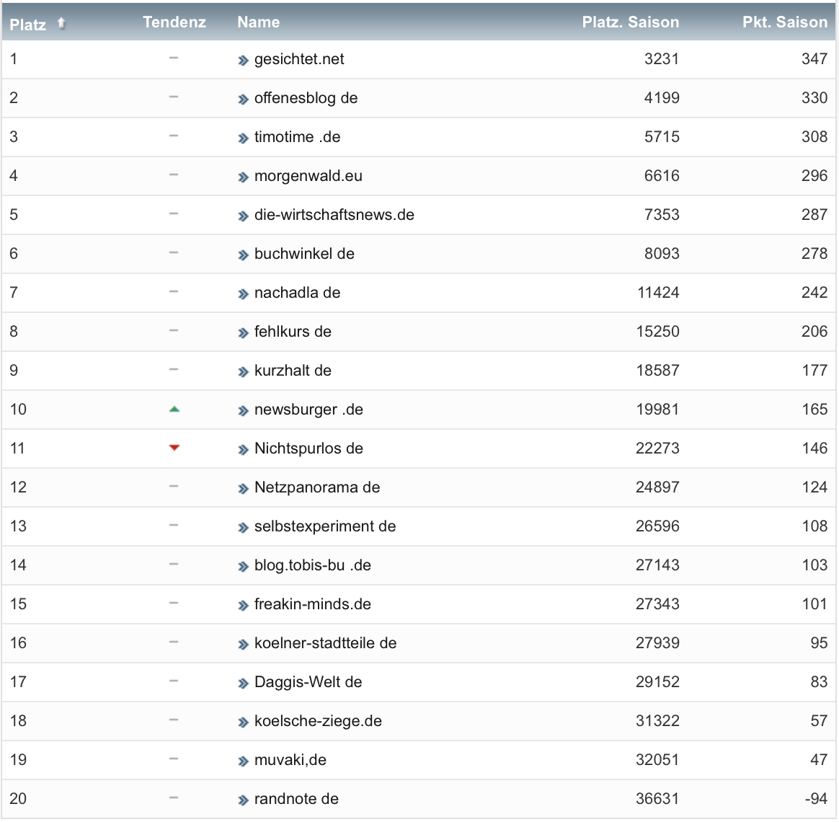This screenshot has width=839, height=822.
Task: Open the morgenwald.eu link
Action: [x=308, y=176]
